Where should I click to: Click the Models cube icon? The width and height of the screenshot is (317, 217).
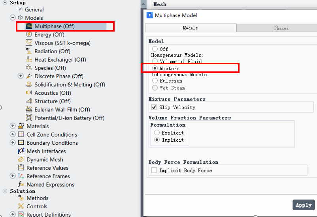tap(20, 18)
